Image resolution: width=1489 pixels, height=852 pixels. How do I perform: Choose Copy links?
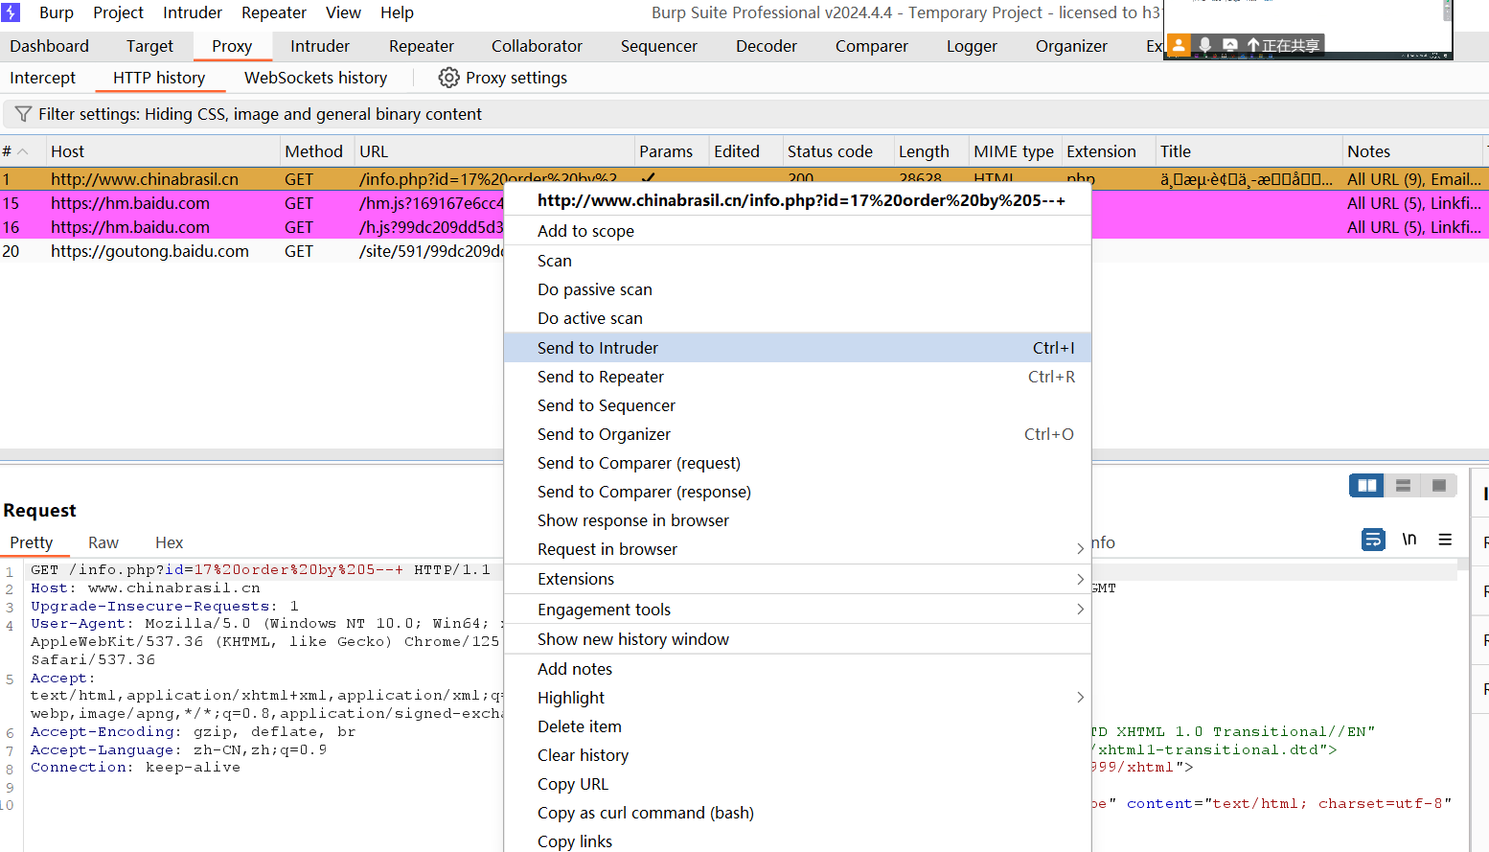click(797, 840)
